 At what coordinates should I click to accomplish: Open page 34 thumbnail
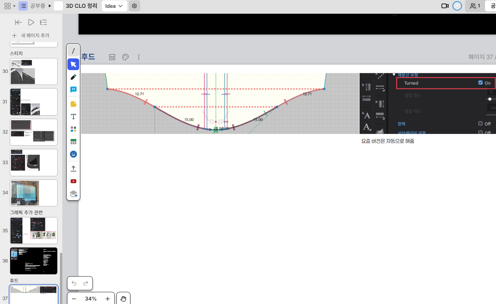pos(34,193)
